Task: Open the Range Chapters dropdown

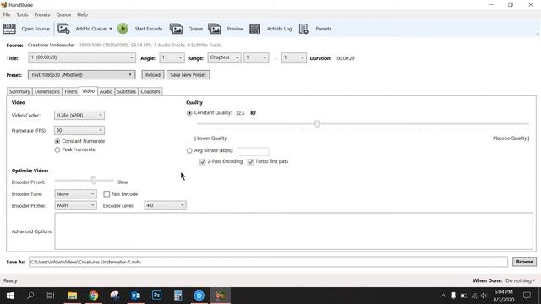Action: [224, 57]
